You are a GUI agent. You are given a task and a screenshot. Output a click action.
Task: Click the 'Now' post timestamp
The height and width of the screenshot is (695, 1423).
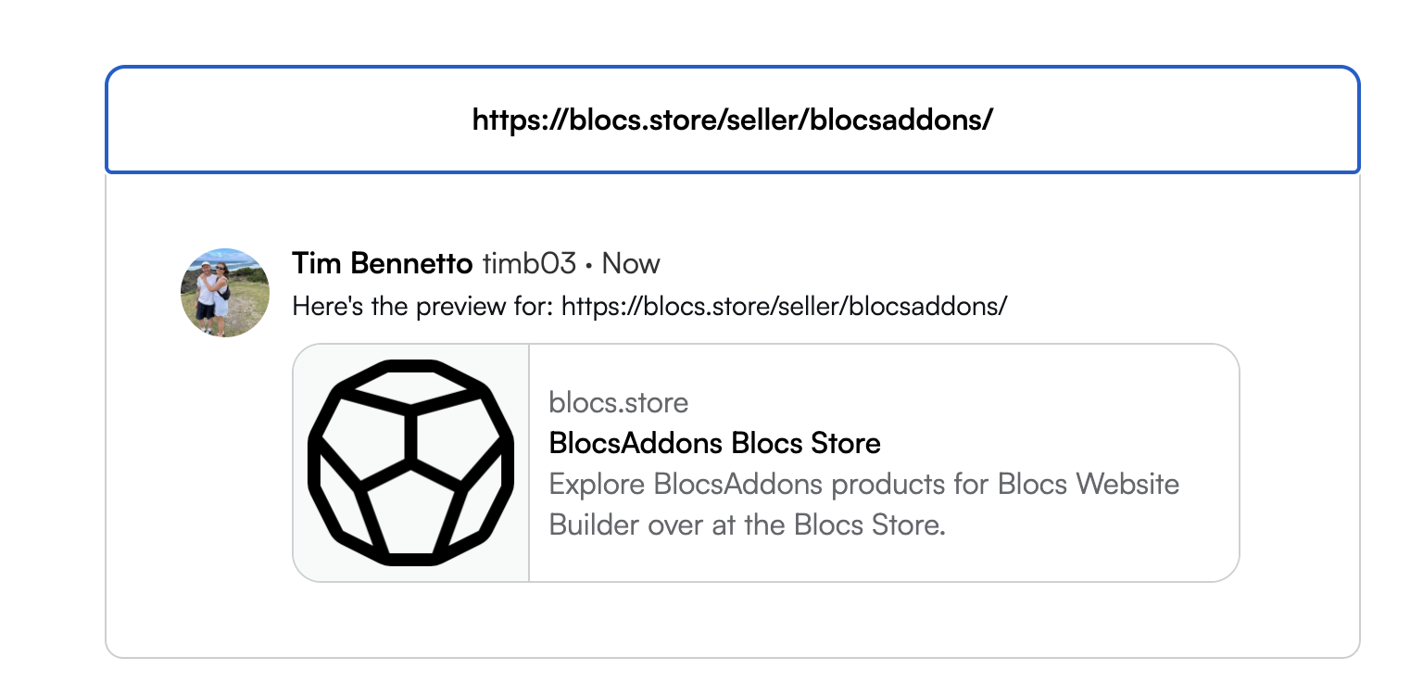tap(631, 264)
